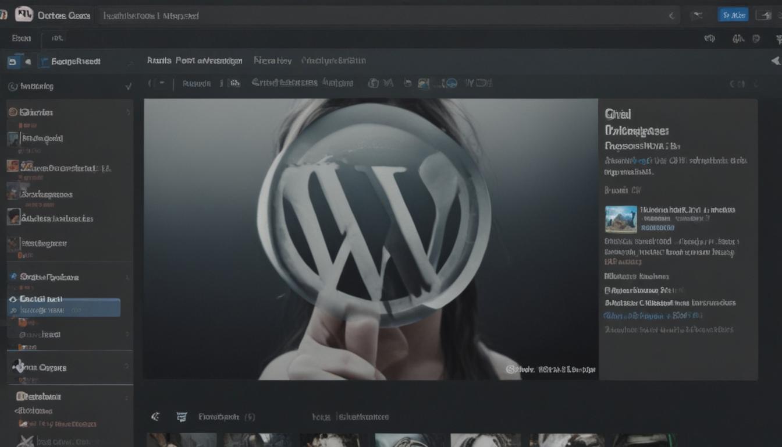Select the highlighted blue row in the sidebar
Viewport: 782px width, 447px height.
(x=63, y=307)
